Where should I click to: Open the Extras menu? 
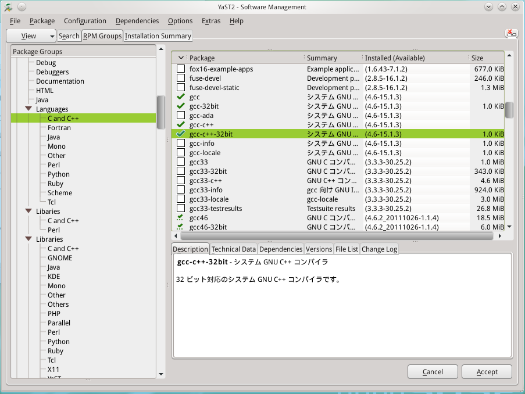tap(211, 21)
